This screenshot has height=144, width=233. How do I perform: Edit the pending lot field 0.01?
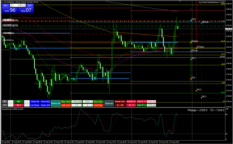(88, 101)
